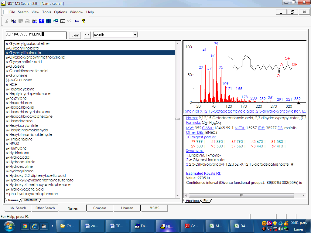Viewport: 311px width, 233px height.
Task: Open the Window menu
Action: pyautogui.click(x=77, y=12)
